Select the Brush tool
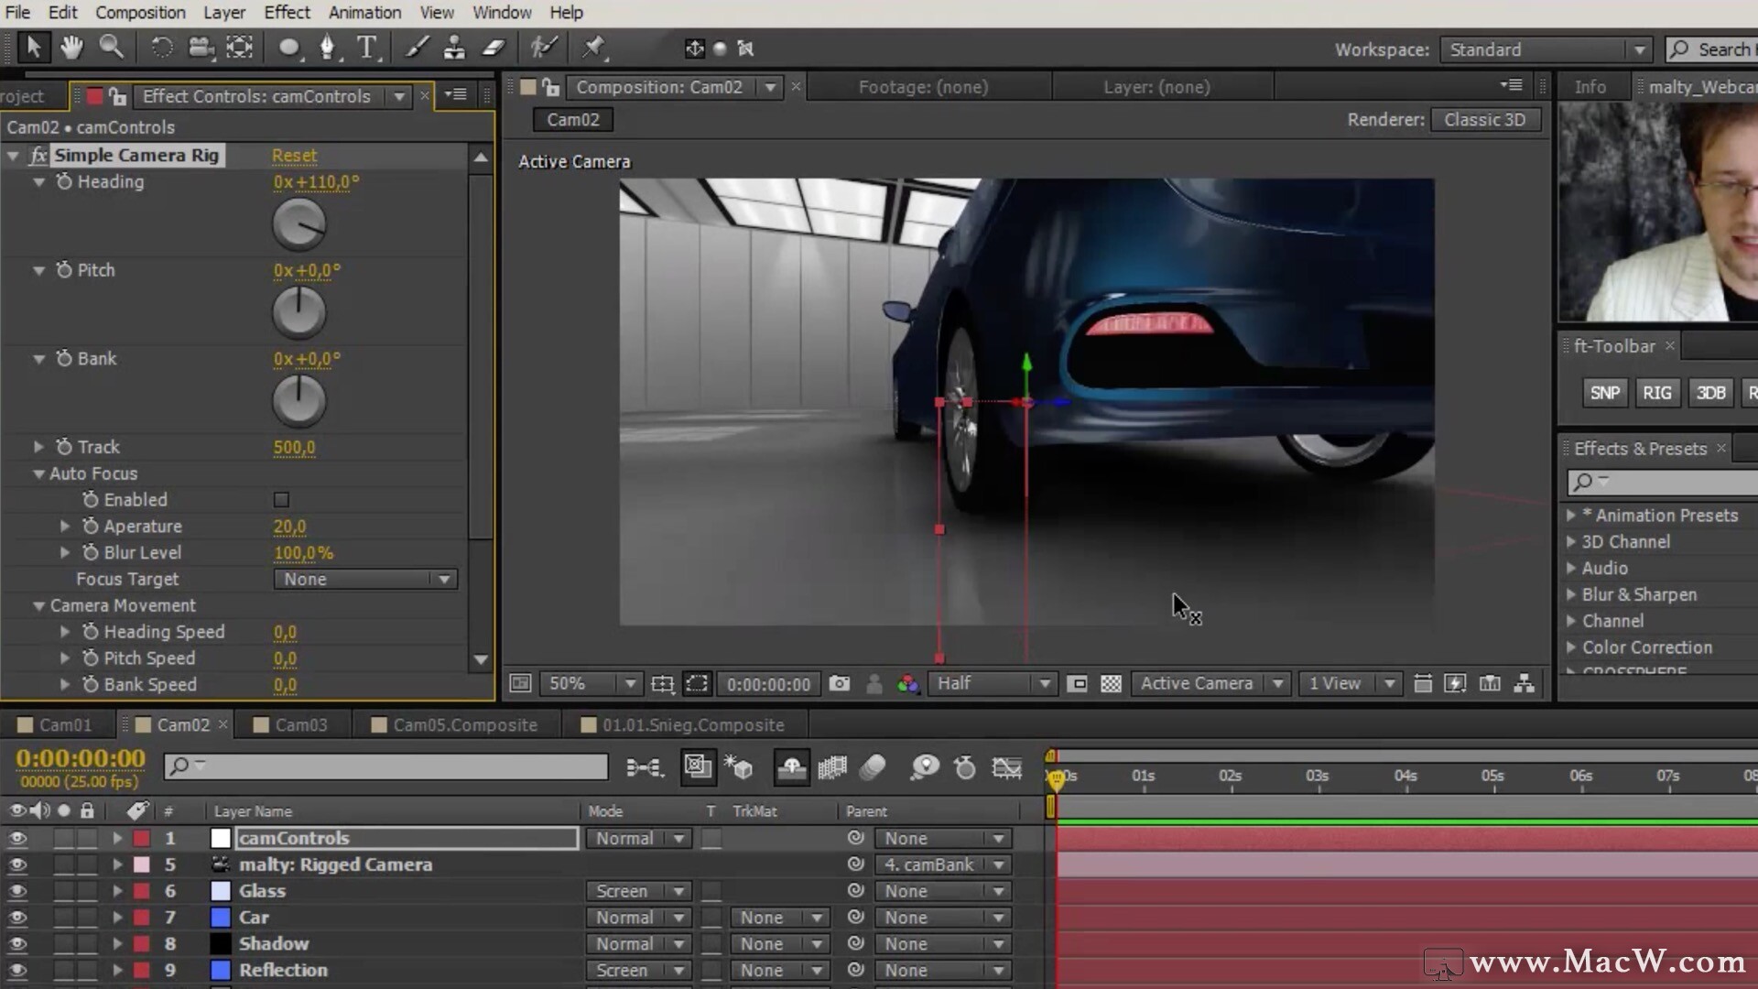The image size is (1758, 989). [x=417, y=48]
